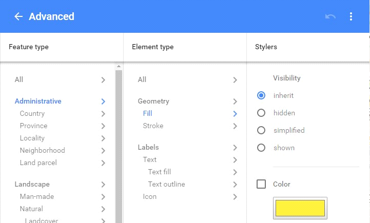The height and width of the screenshot is (223, 370).
Task: Click the chevron beside Administrative
Action: tap(103, 102)
